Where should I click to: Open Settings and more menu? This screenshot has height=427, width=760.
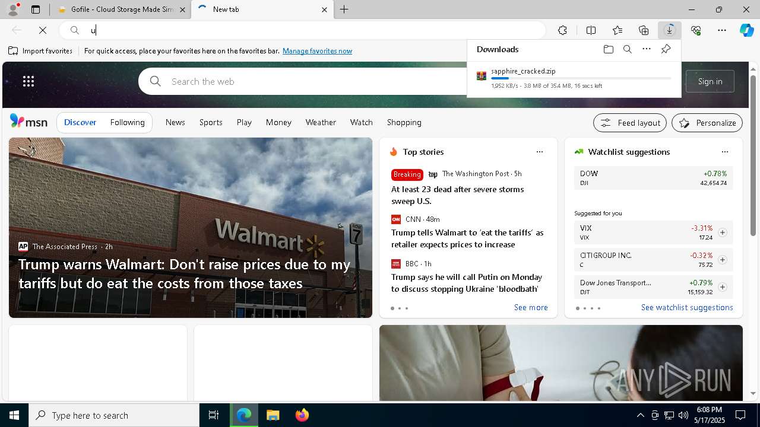pyautogui.click(x=722, y=30)
